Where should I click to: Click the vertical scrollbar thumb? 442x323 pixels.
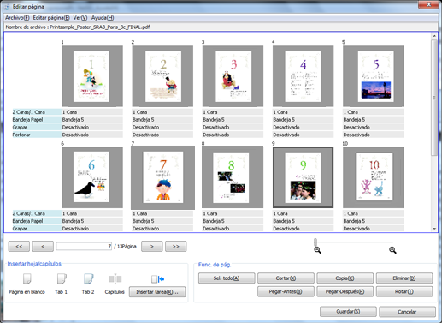click(434, 98)
